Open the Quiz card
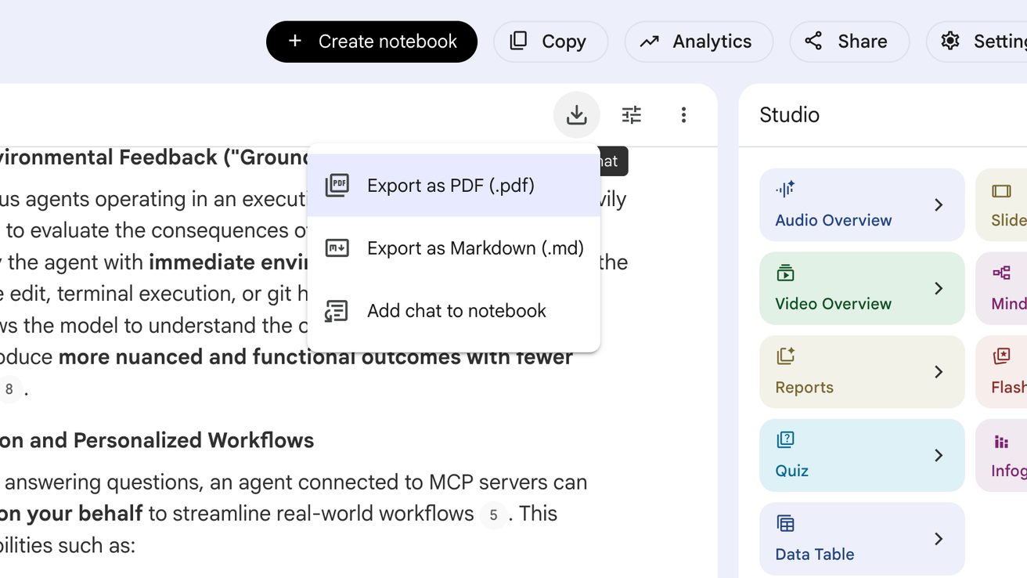1027x578 pixels. click(x=862, y=455)
